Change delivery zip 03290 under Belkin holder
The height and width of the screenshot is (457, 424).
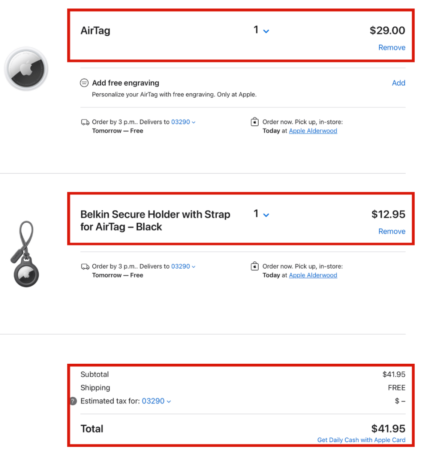coord(183,266)
